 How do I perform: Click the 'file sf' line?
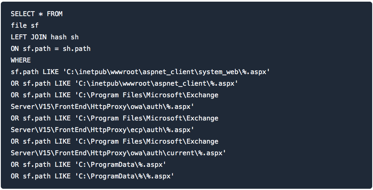pyautogui.click(x=25, y=26)
